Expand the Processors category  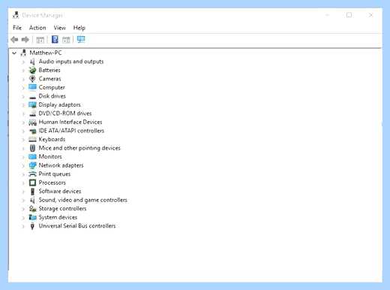tap(23, 183)
